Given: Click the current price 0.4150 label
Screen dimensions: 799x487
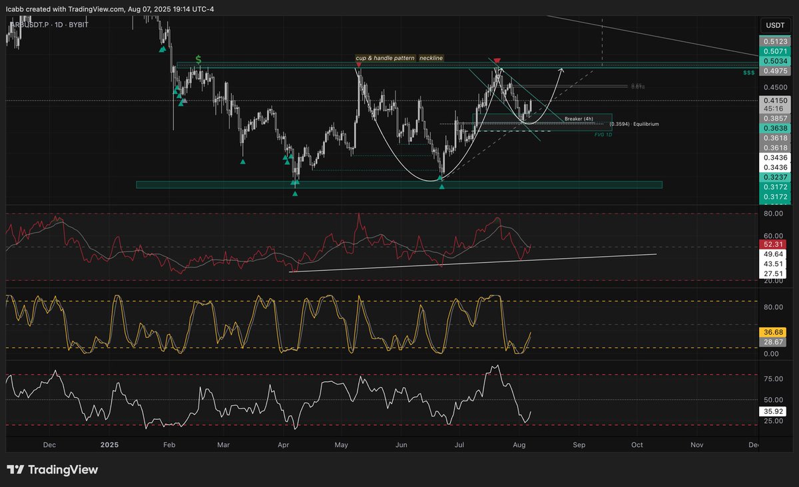Looking at the screenshot, I should [x=774, y=100].
